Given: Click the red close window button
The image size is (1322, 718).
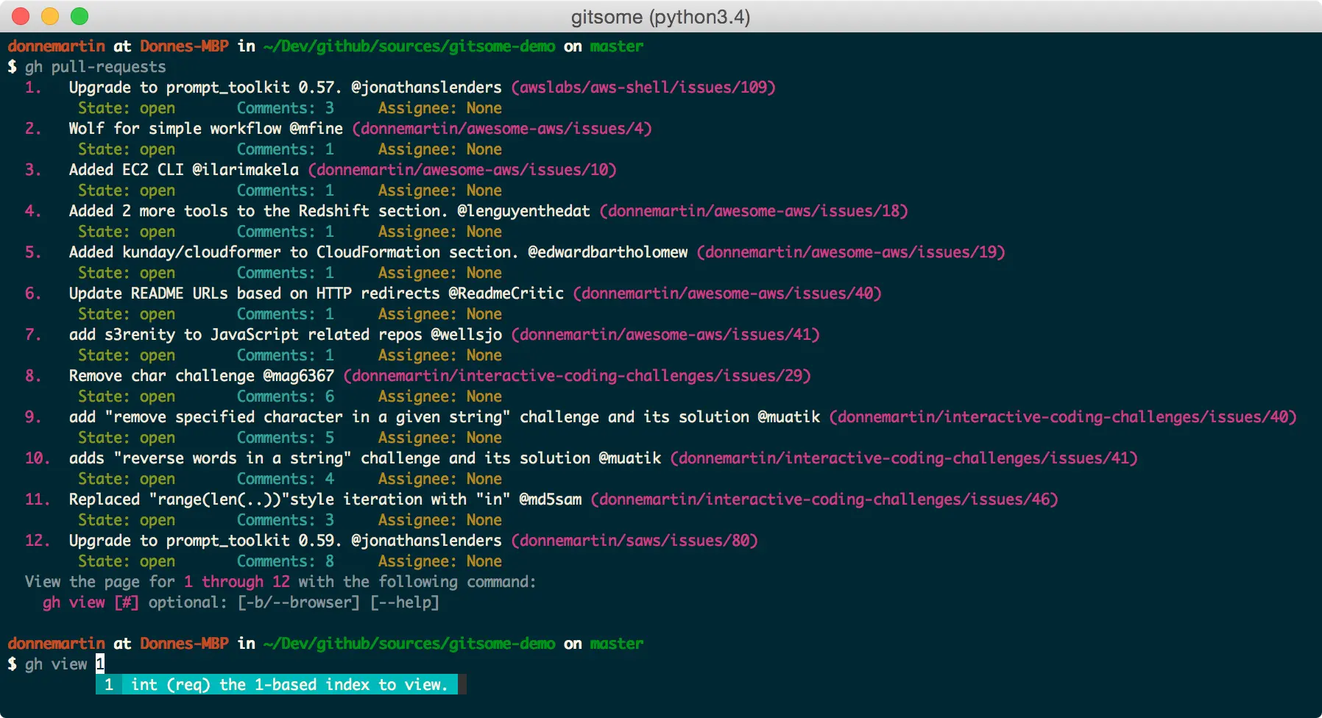Looking at the screenshot, I should [x=21, y=16].
